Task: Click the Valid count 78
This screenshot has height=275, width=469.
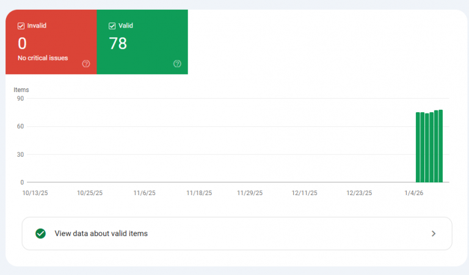Action: (x=118, y=43)
